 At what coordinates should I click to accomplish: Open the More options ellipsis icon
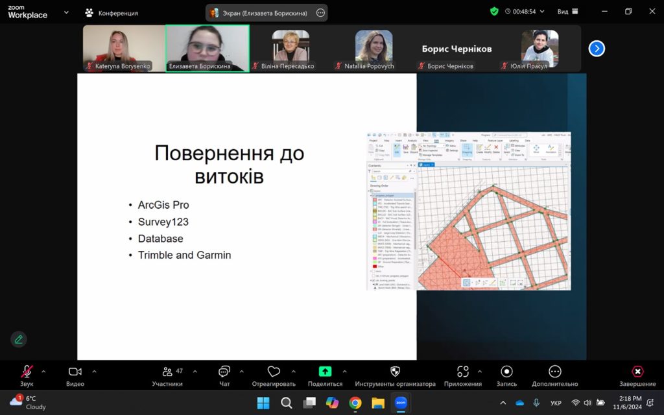click(x=554, y=372)
